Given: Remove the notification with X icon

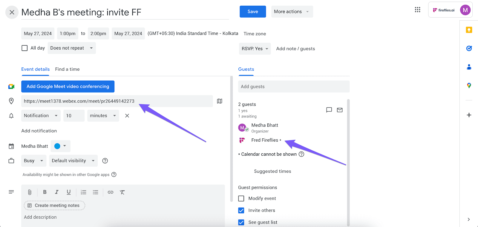Looking at the screenshot, I should pos(127,116).
